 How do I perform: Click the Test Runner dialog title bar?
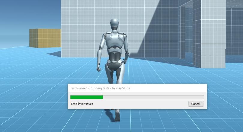coord(137,88)
